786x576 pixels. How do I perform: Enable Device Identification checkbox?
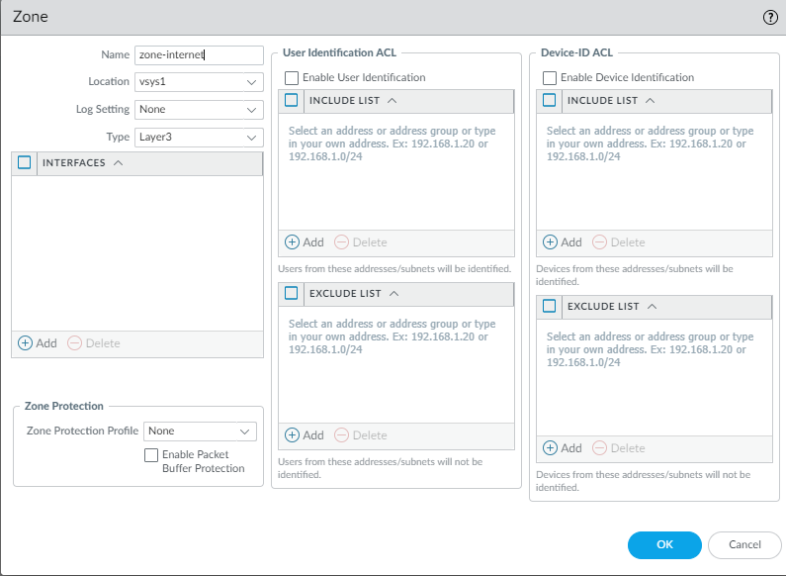[550, 77]
